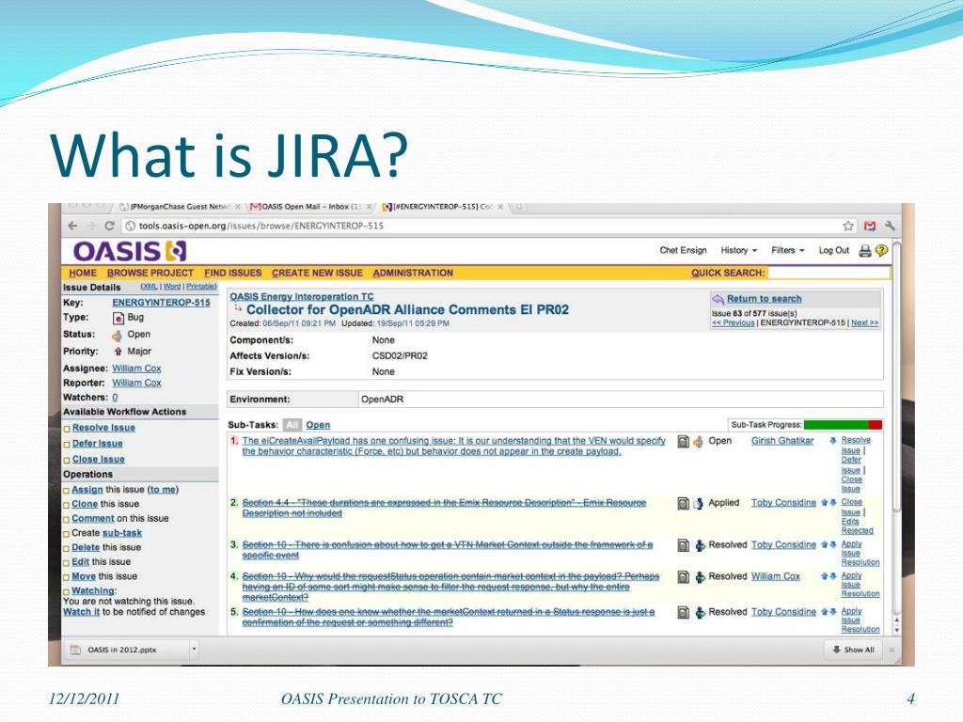Open the HOME menu item
This screenshot has width=963, height=722.
83,274
